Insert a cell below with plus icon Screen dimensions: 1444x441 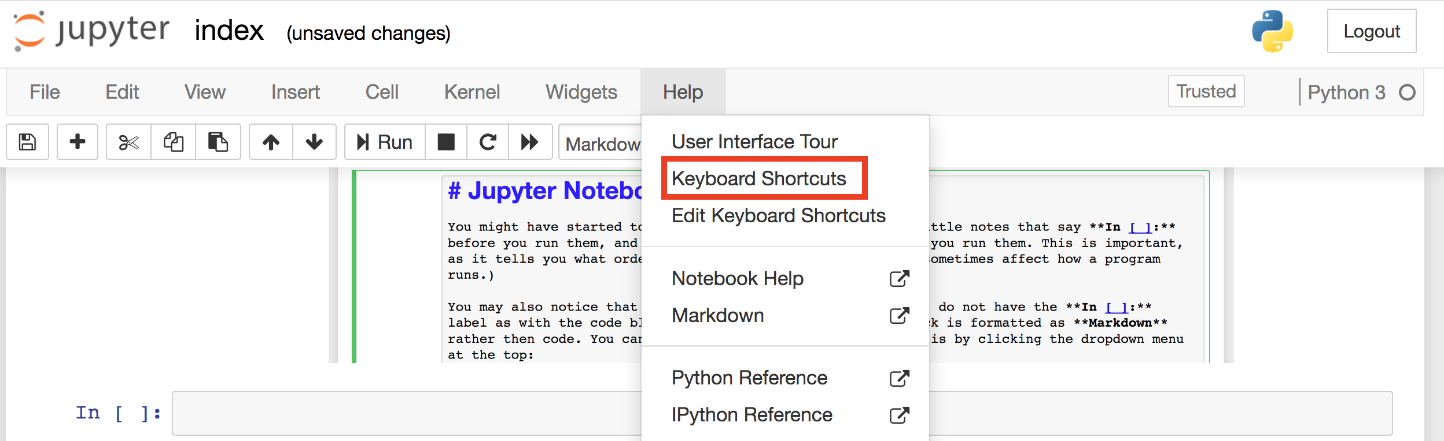[x=78, y=142]
